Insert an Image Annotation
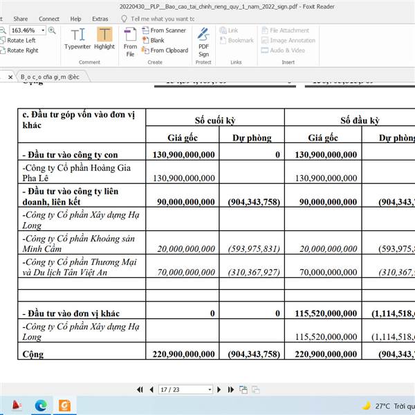 [x=288, y=40]
